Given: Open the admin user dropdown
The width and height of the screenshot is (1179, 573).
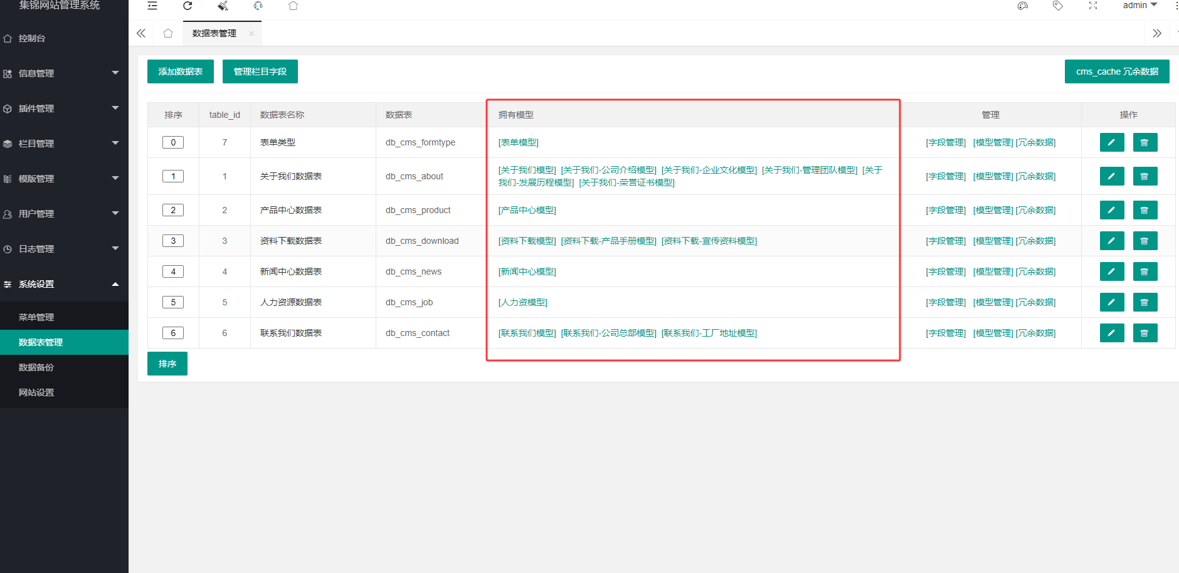Looking at the screenshot, I should (1139, 6).
